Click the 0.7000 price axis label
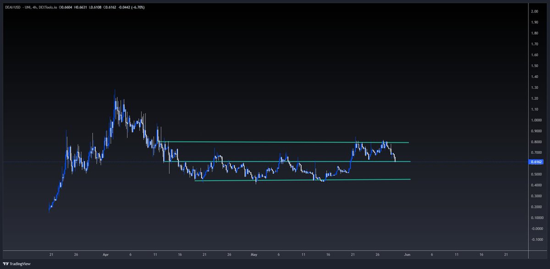Image resolution: width=550 pixels, height=269 pixels. coord(536,152)
